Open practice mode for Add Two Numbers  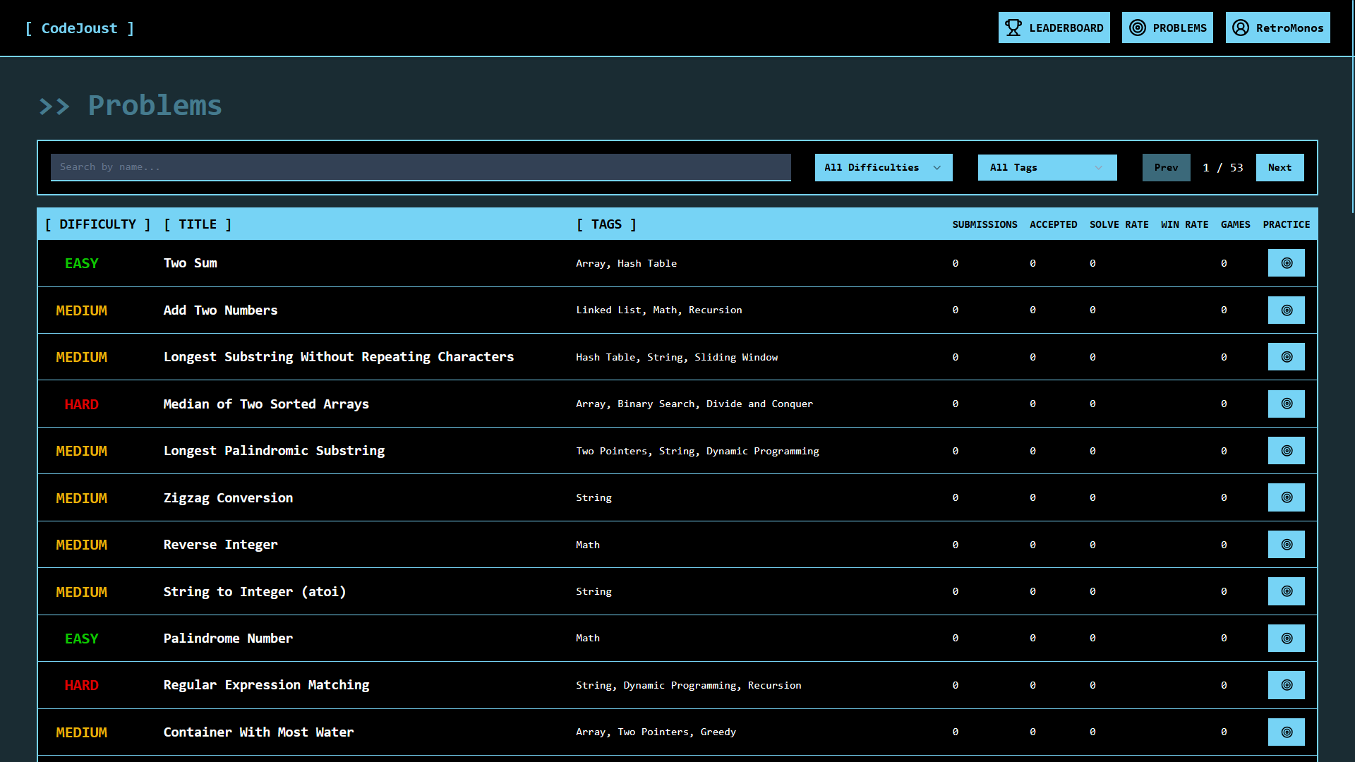(1286, 310)
